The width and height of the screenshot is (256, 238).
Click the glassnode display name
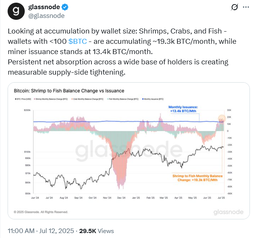tap(44, 7)
